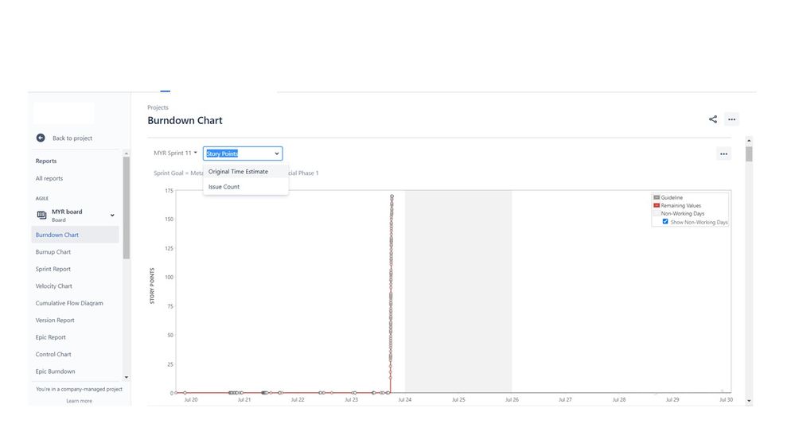Expand the MYR board chevron
The image size is (795, 447).
112,216
